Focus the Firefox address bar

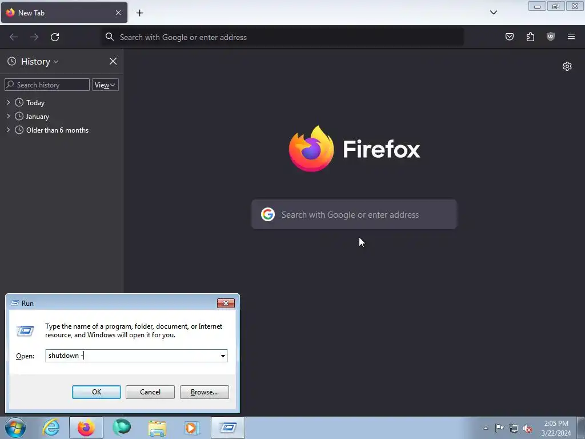click(x=283, y=37)
